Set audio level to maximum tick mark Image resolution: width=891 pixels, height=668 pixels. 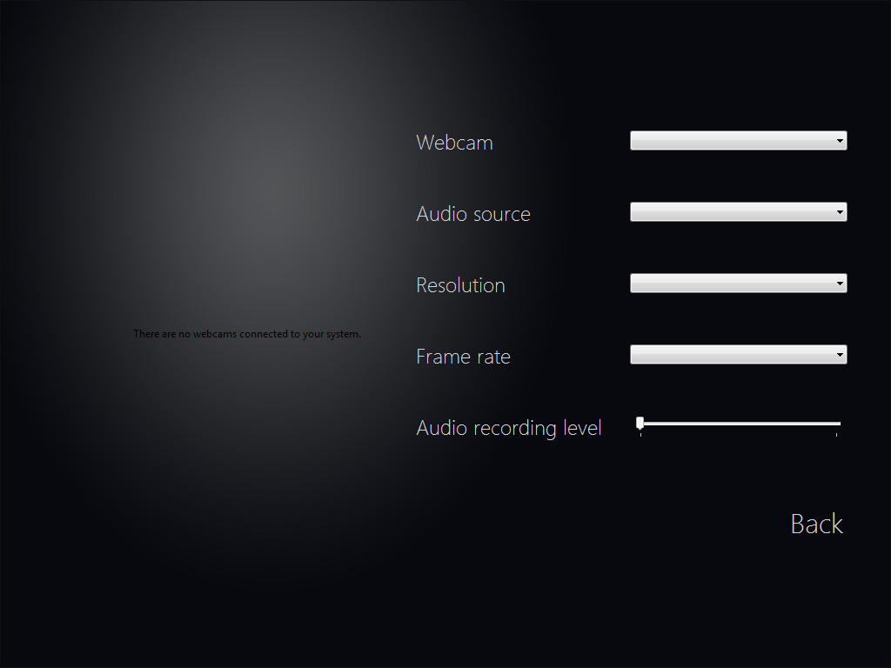[x=836, y=435]
